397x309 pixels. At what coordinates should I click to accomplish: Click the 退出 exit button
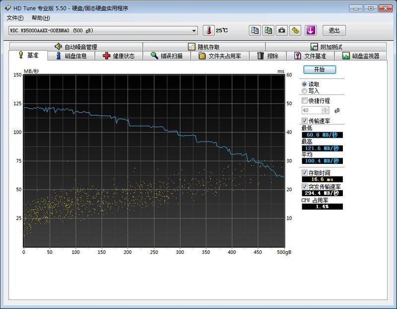point(334,30)
